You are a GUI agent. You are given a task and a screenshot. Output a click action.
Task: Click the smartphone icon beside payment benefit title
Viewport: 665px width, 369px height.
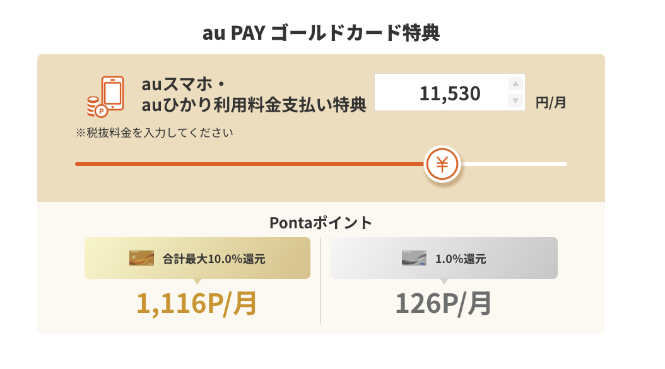click(112, 93)
